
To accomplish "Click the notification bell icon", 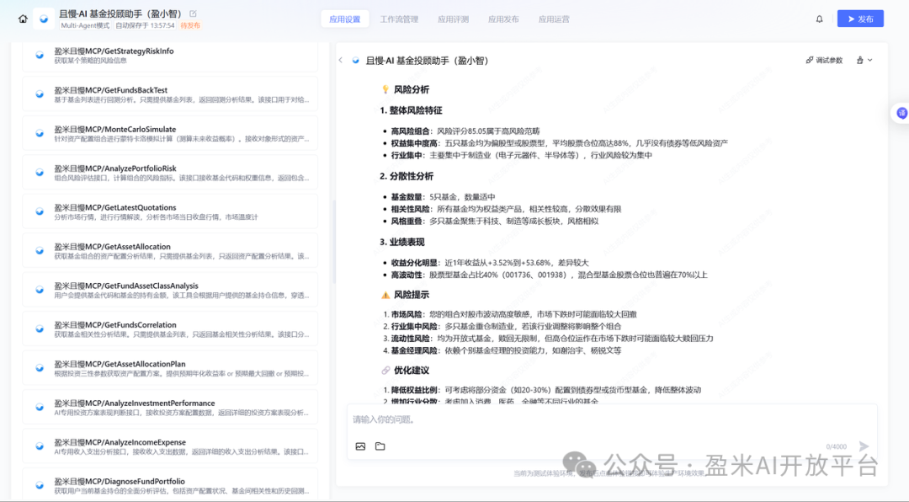I will coord(819,18).
